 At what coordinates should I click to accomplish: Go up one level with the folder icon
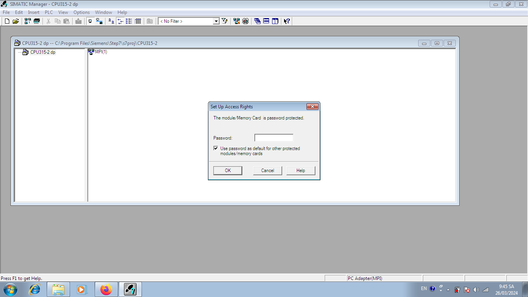click(x=150, y=21)
